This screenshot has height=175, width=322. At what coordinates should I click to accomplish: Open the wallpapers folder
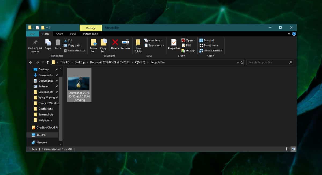45,120
